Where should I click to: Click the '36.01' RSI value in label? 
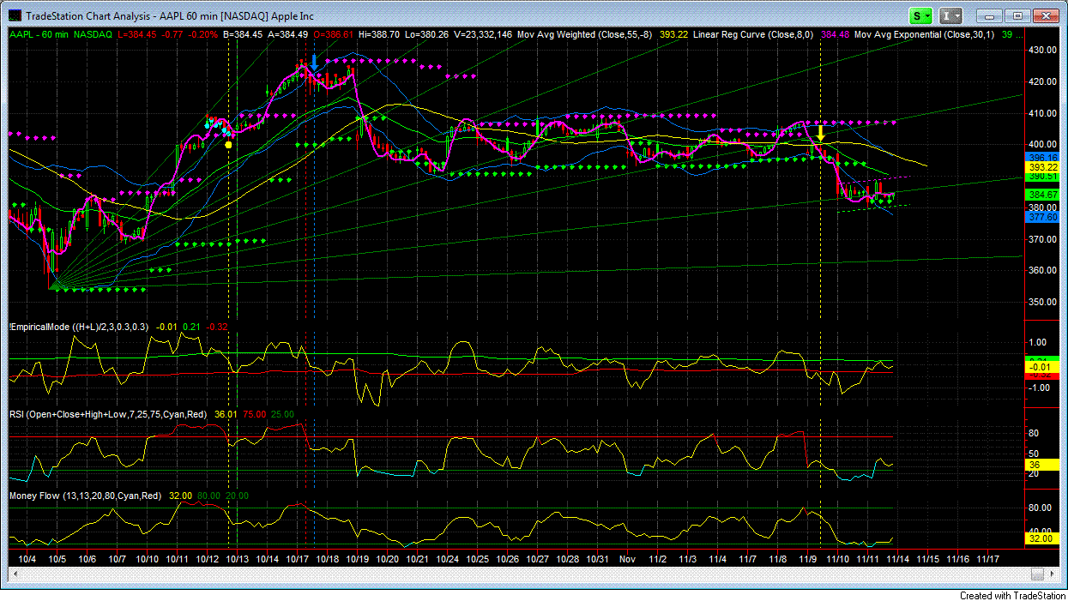click(225, 415)
